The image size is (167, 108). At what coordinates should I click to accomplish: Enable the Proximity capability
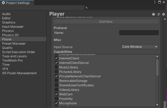coord(56,98)
